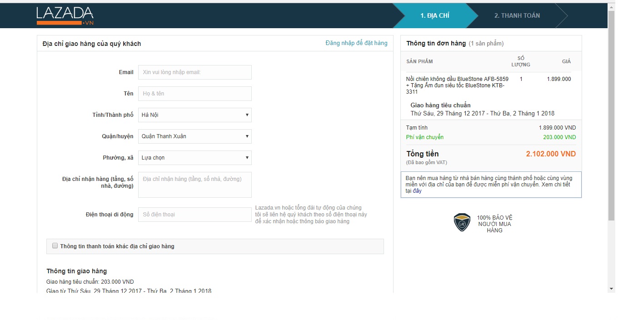Click the BlueStone air fryer product name
This screenshot has width=618, height=331.
(457, 85)
